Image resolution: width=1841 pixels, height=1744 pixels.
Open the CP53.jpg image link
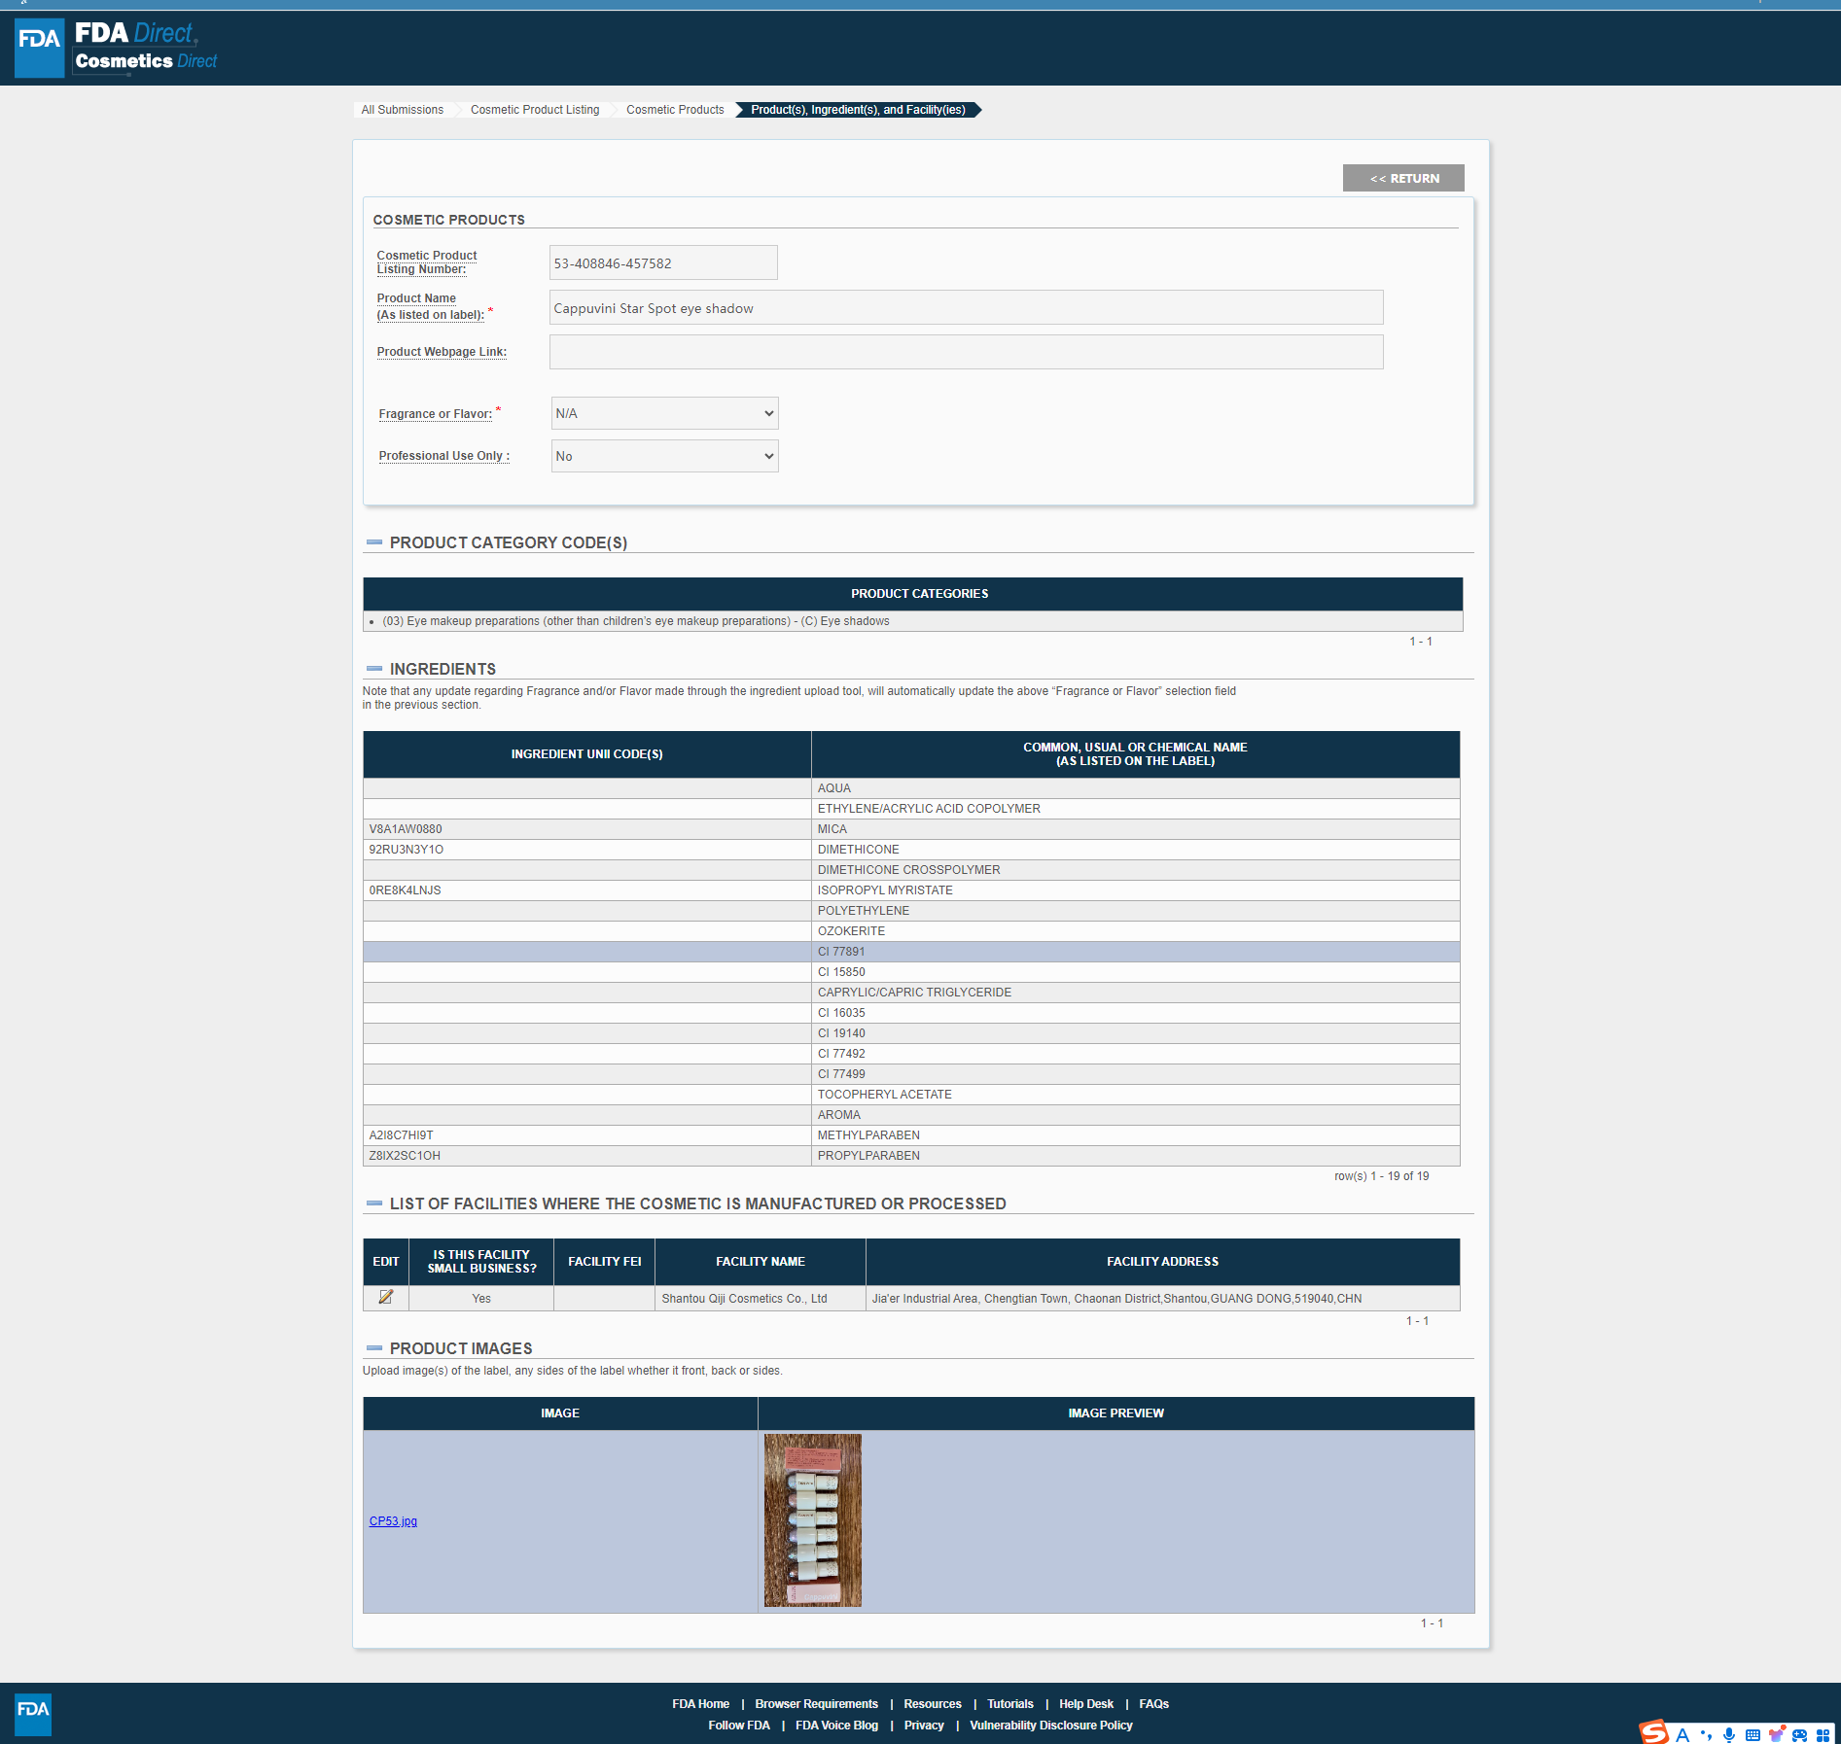click(393, 1521)
